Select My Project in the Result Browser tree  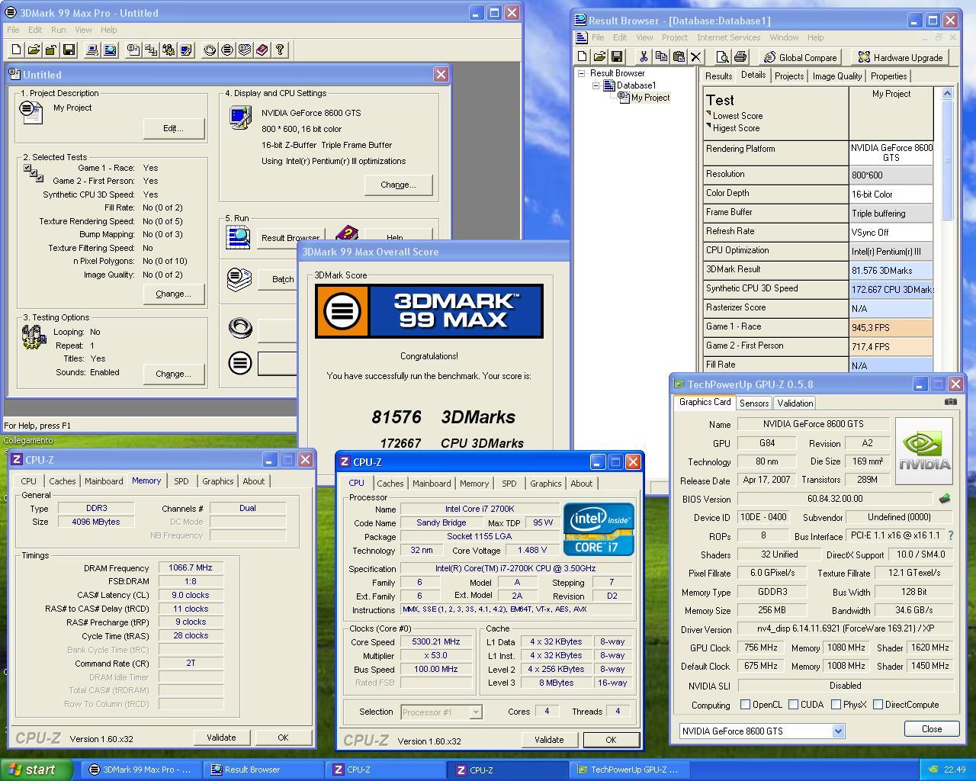650,98
